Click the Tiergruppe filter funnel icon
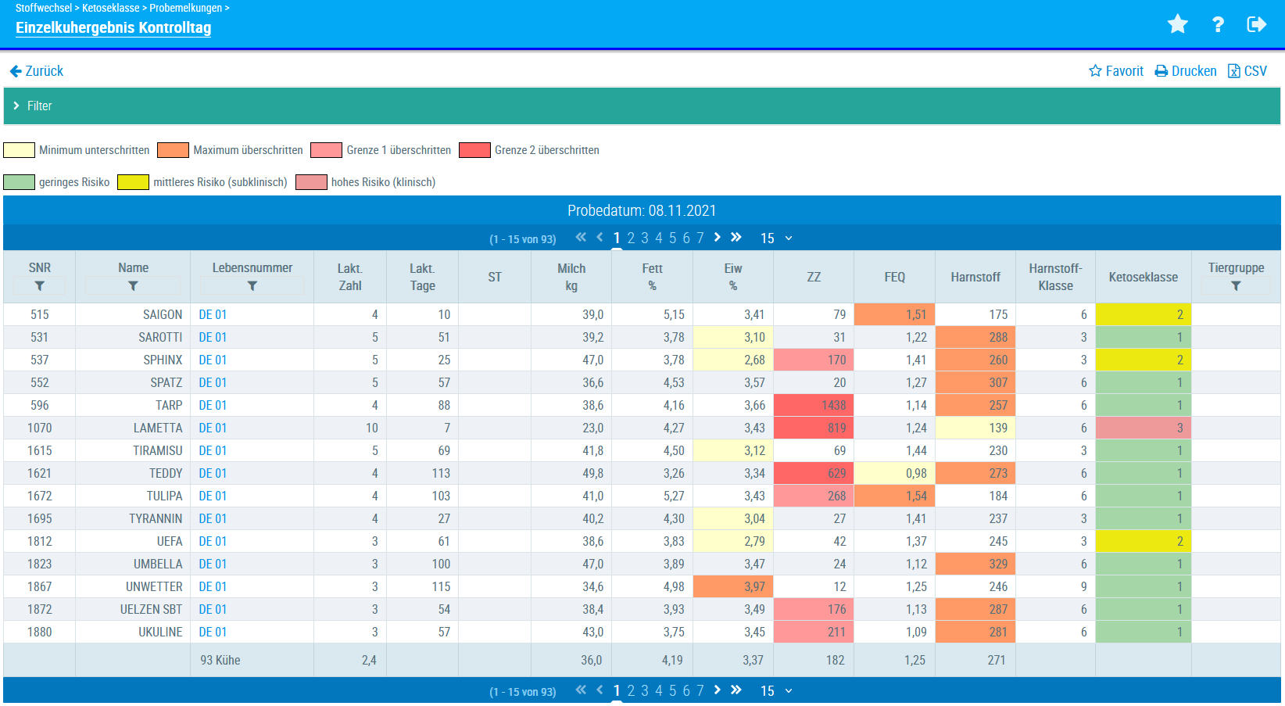 (x=1236, y=286)
